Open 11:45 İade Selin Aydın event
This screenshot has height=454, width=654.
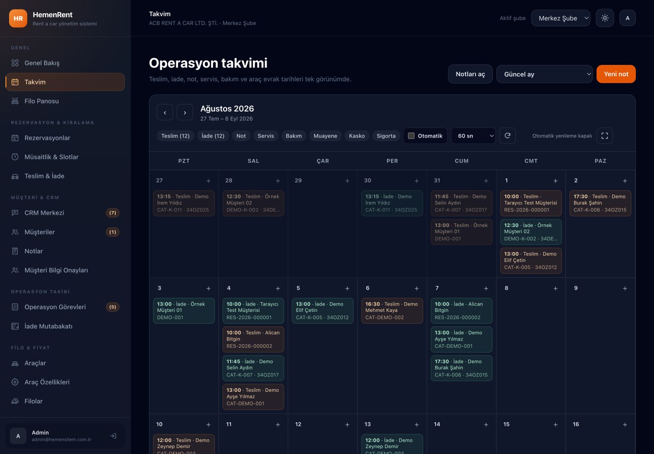253,368
